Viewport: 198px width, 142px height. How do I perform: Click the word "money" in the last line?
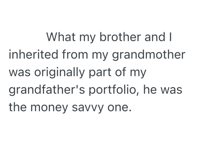(53, 108)
